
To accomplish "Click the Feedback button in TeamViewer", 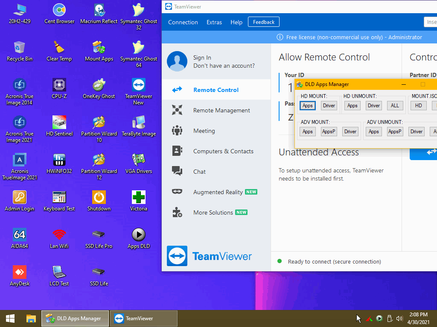I will click(x=264, y=22).
